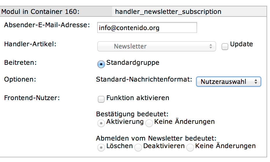Screen dimensions: 270x162
Task: Click the Handler-Artikel label text
Action: coord(30,44)
